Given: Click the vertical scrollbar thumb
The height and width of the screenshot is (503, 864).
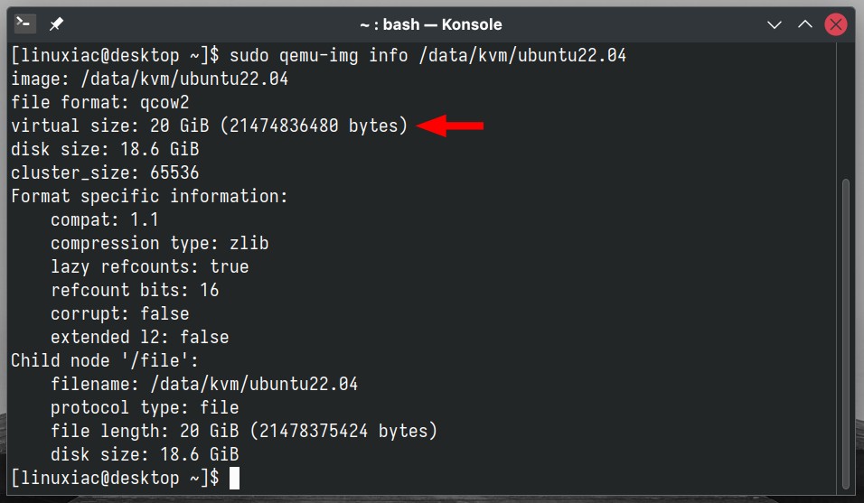Looking at the screenshot, I should (x=846, y=334).
